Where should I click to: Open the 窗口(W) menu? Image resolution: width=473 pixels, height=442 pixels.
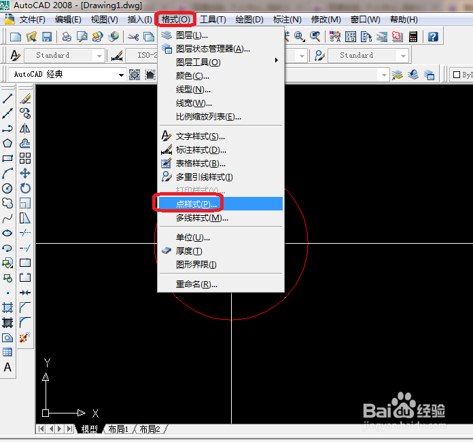(366, 20)
